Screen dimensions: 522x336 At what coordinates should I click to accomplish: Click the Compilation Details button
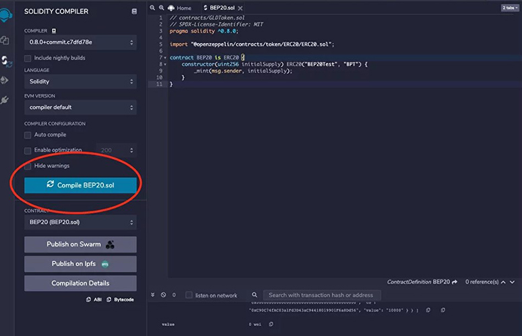(x=80, y=283)
